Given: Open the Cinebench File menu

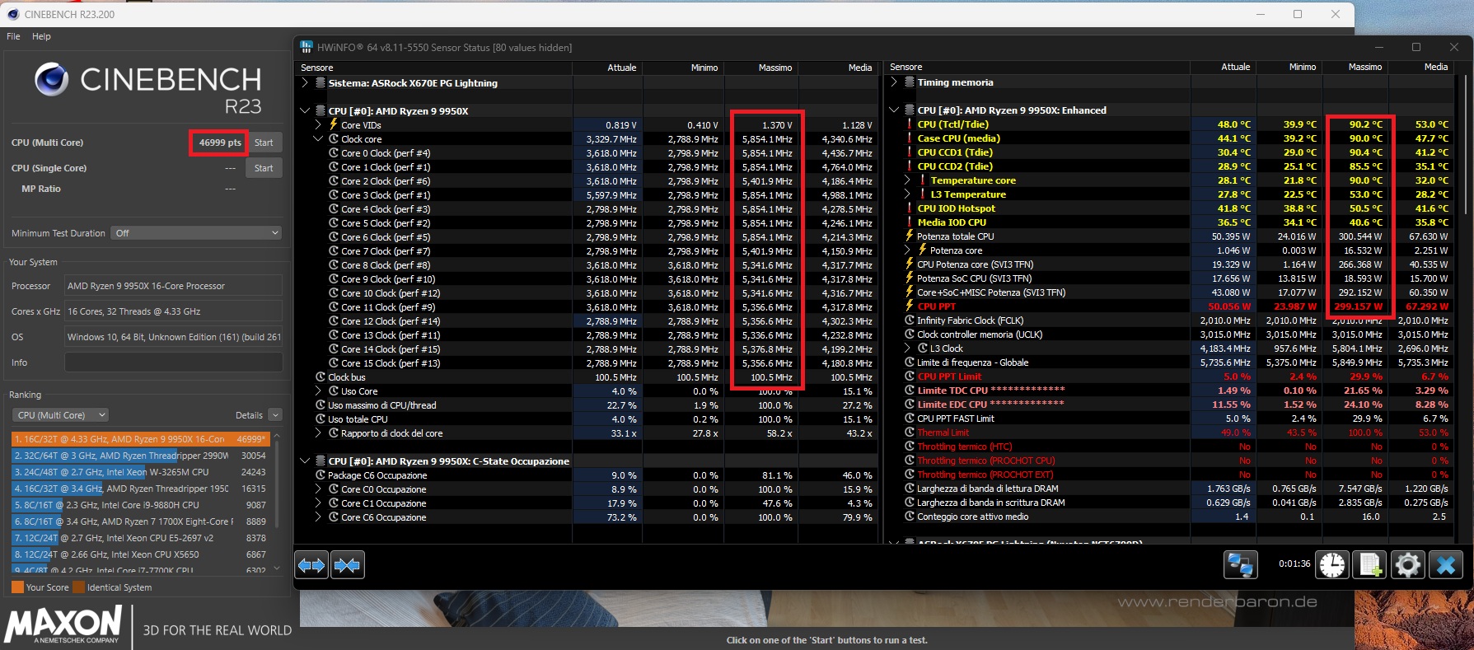Looking at the screenshot, I should (13, 36).
